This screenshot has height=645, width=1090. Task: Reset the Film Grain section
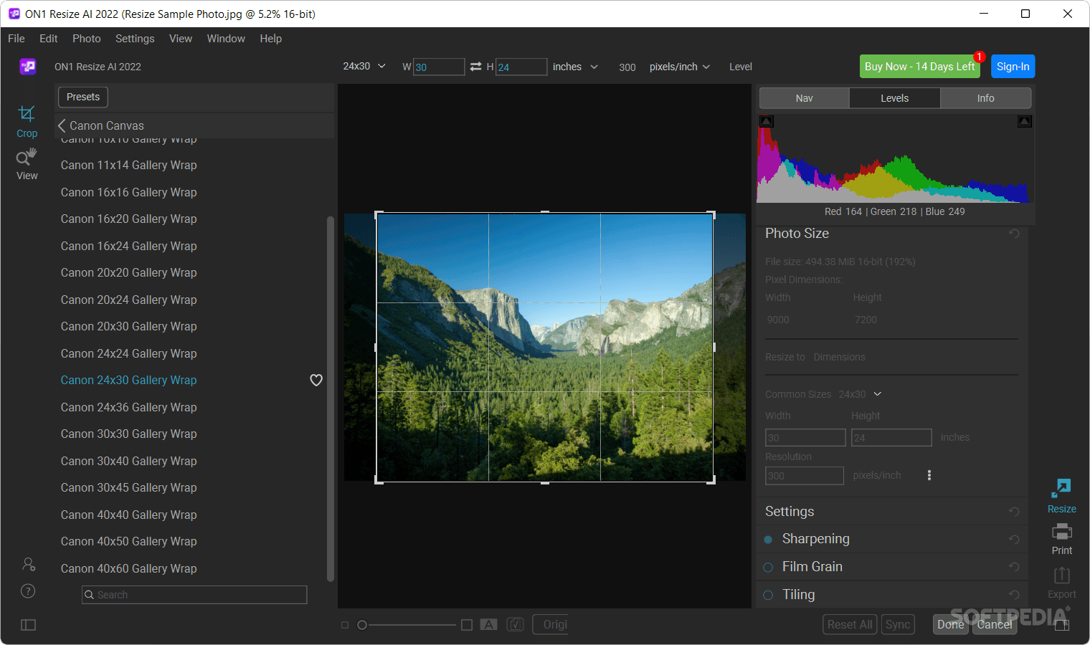pos(1014,567)
